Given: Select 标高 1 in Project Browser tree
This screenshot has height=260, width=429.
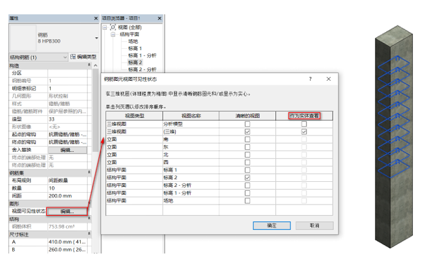Looking at the screenshot, I should pyautogui.click(x=135, y=48).
